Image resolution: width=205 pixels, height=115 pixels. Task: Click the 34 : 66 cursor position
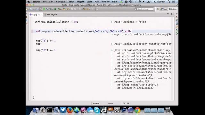(x=126, y=103)
